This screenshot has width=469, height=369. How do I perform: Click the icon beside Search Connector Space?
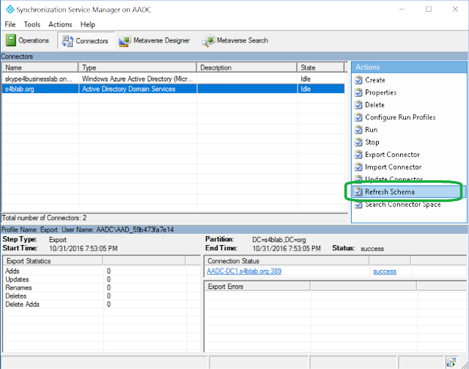358,205
